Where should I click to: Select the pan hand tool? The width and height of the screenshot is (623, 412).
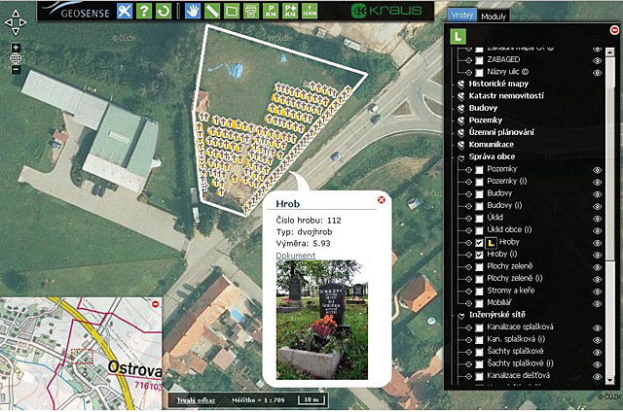pyautogui.click(x=193, y=11)
